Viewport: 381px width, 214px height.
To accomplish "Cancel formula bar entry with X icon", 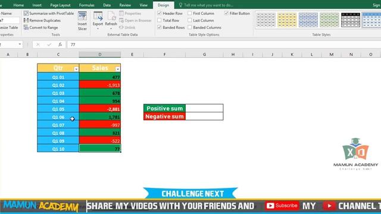I will point(38,45).
